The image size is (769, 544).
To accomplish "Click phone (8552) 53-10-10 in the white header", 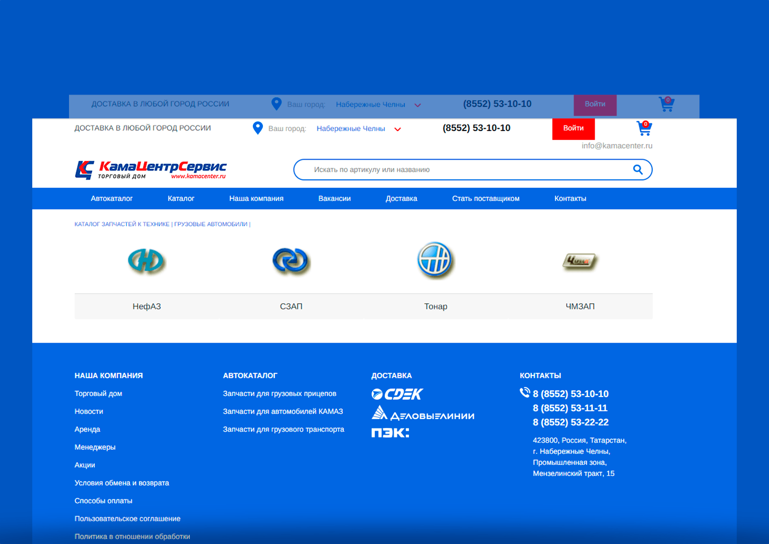I will point(476,128).
